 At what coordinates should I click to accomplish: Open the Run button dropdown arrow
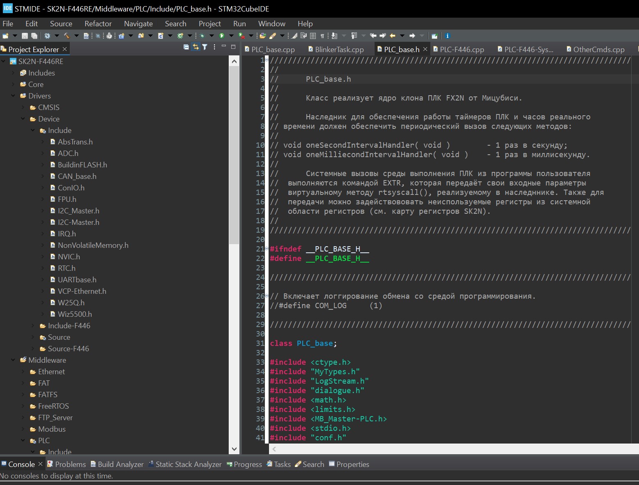point(231,36)
